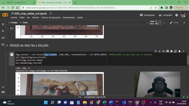Screen dimensions: 189x106
Task: Click the Comentario button
Action: (x=147, y=15)
